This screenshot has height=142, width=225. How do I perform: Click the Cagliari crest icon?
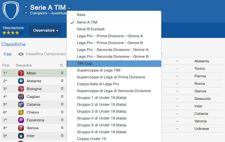click(21, 97)
